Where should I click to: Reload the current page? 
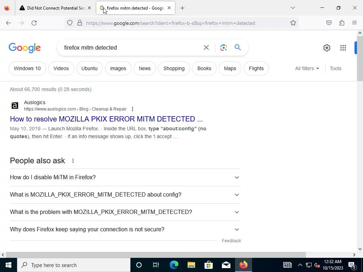click(x=34, y=23)
